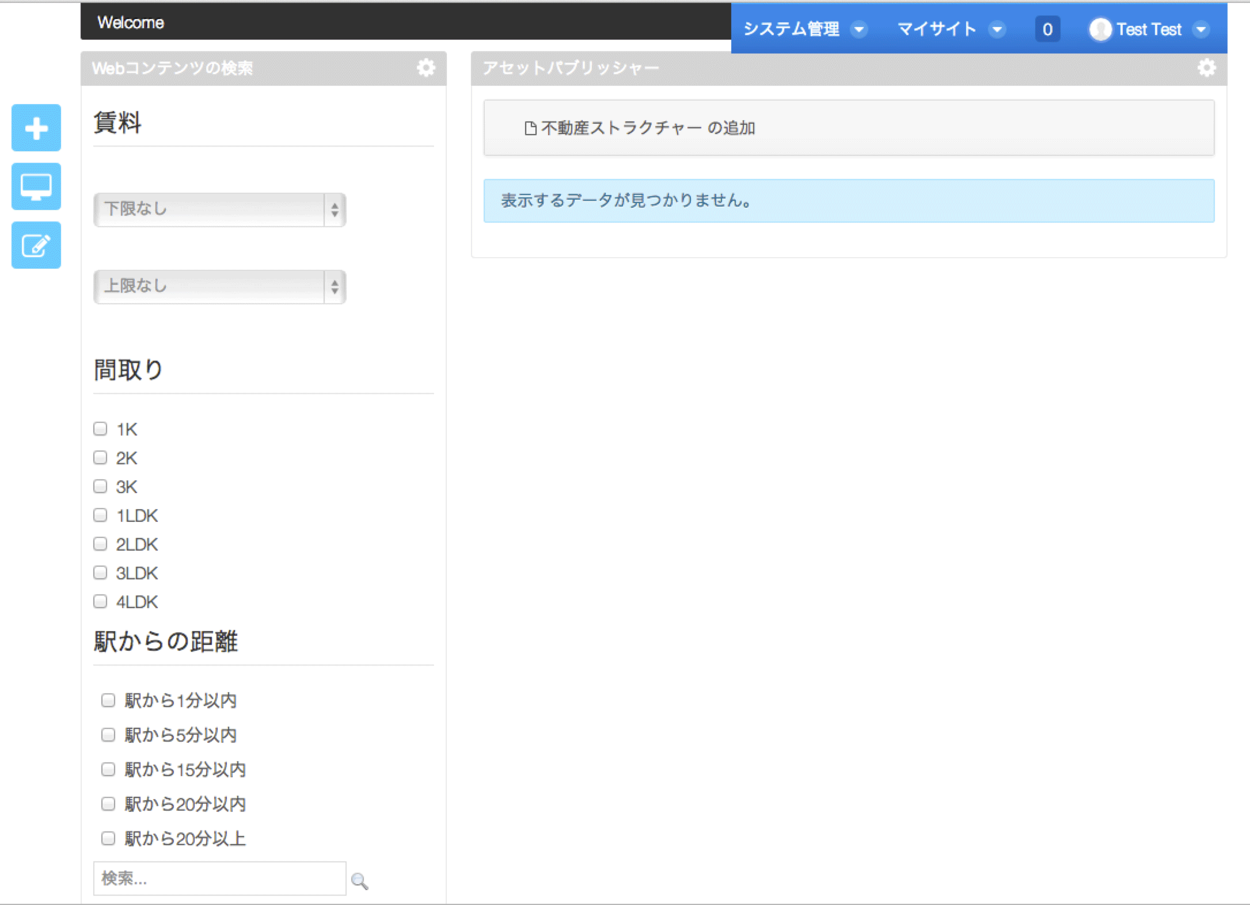The height and width of the screenshot is (905, 1250).
Task: Tick the 駅から15分以内 checkbox
Action: (x=108, y=769)
